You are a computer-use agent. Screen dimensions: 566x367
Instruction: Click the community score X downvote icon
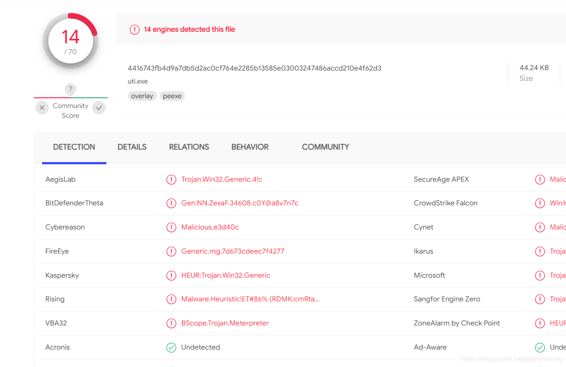tap(42, 108)
